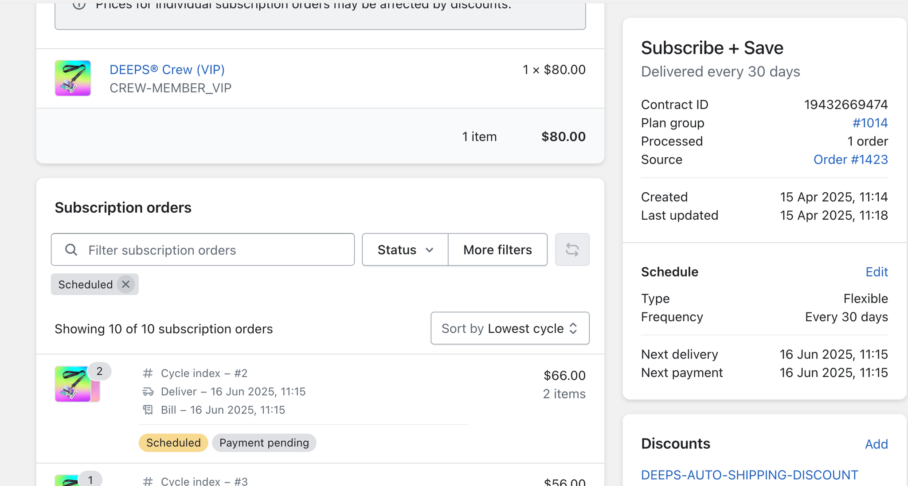Edit the Schedule section
908x486 pixels.
click(x=877, y=272)
